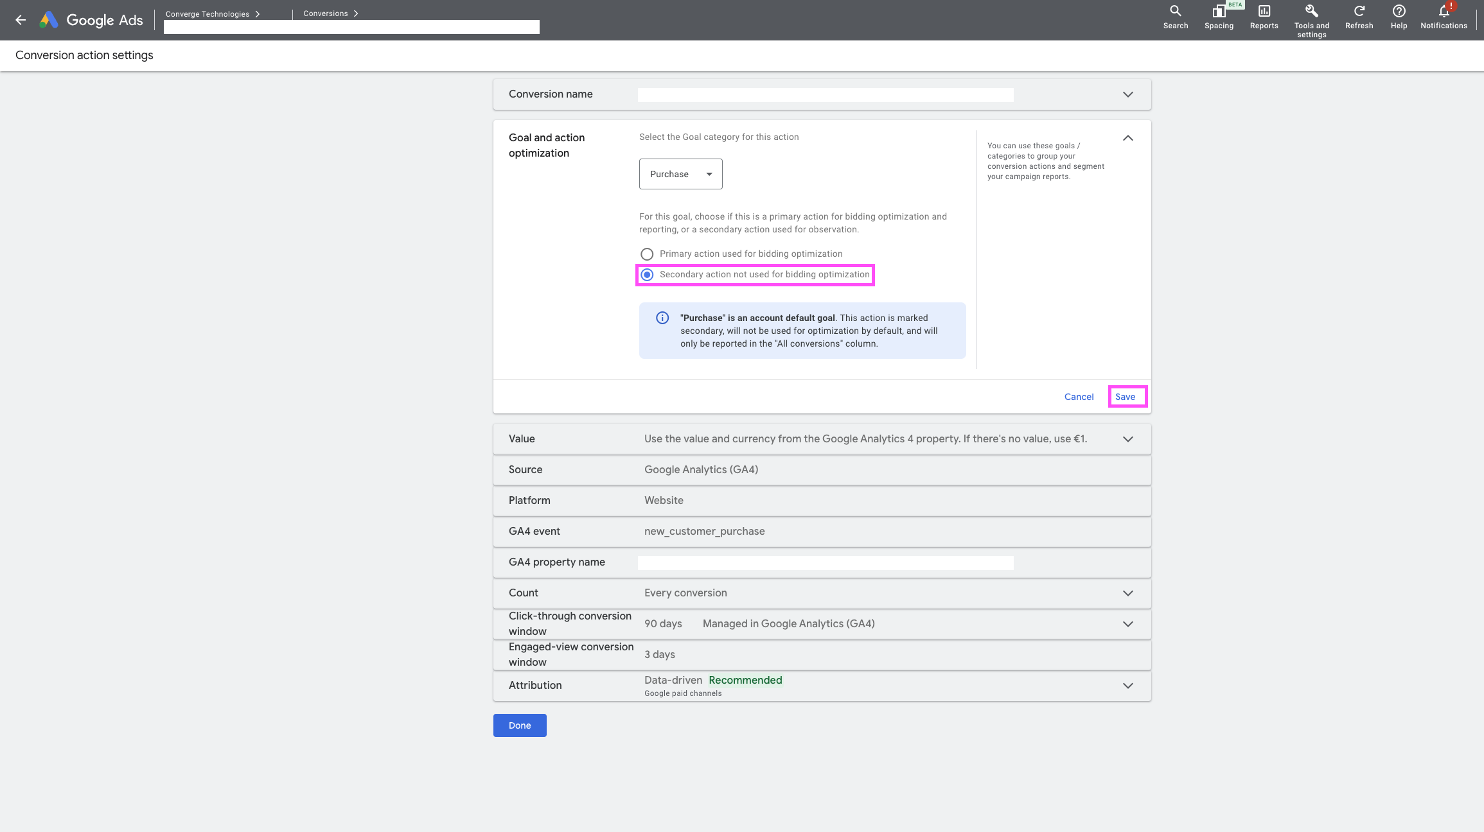Expand the Attribution section
This screenshot has width=1484, height=832.
click(1127, 686)
